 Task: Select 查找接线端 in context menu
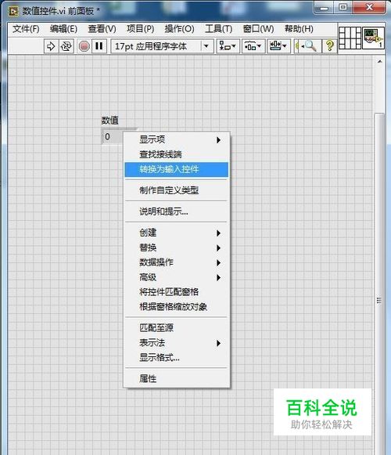(x=177, y=154)
